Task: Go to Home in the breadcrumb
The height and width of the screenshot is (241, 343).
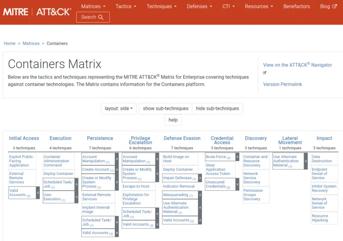Action: coord(9,43)
